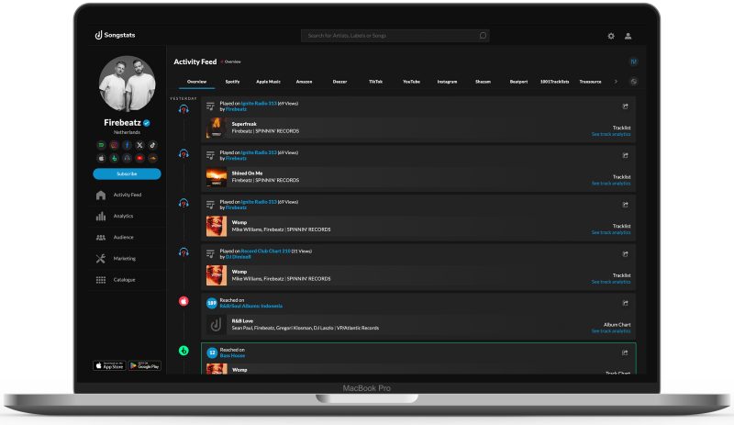
Task: Switch to the Instagram tab
Action: pyautogui.click(x=447, y=82)
